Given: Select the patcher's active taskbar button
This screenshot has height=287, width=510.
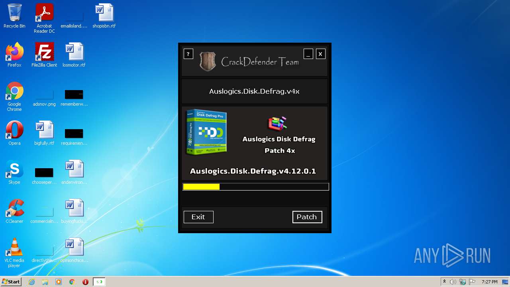Looking at the screenshot, I should pos(99,282).
